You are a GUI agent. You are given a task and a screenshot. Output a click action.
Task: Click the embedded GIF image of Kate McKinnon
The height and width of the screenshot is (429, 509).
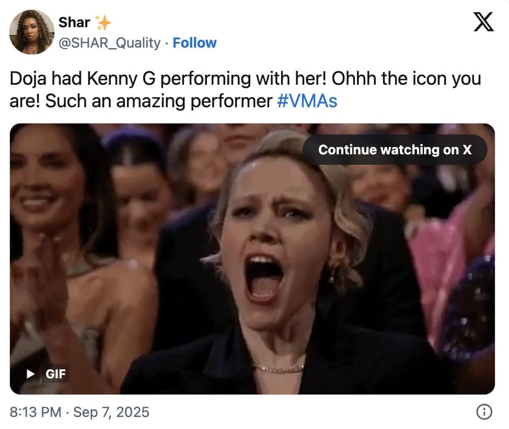coord(254,259)
